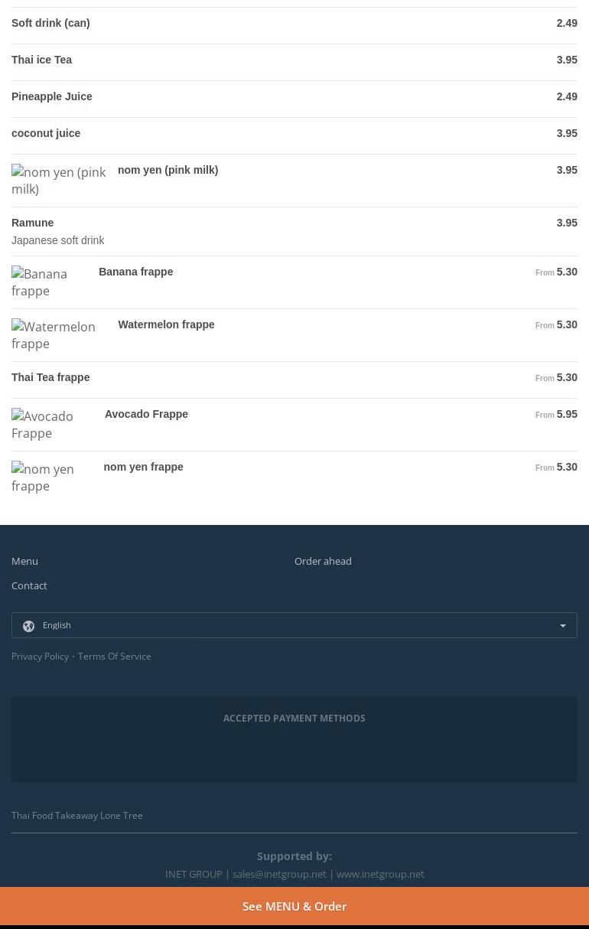Open the English language dropdown
This screenshot has width=589, height=929.
click(x=294, y=625)
